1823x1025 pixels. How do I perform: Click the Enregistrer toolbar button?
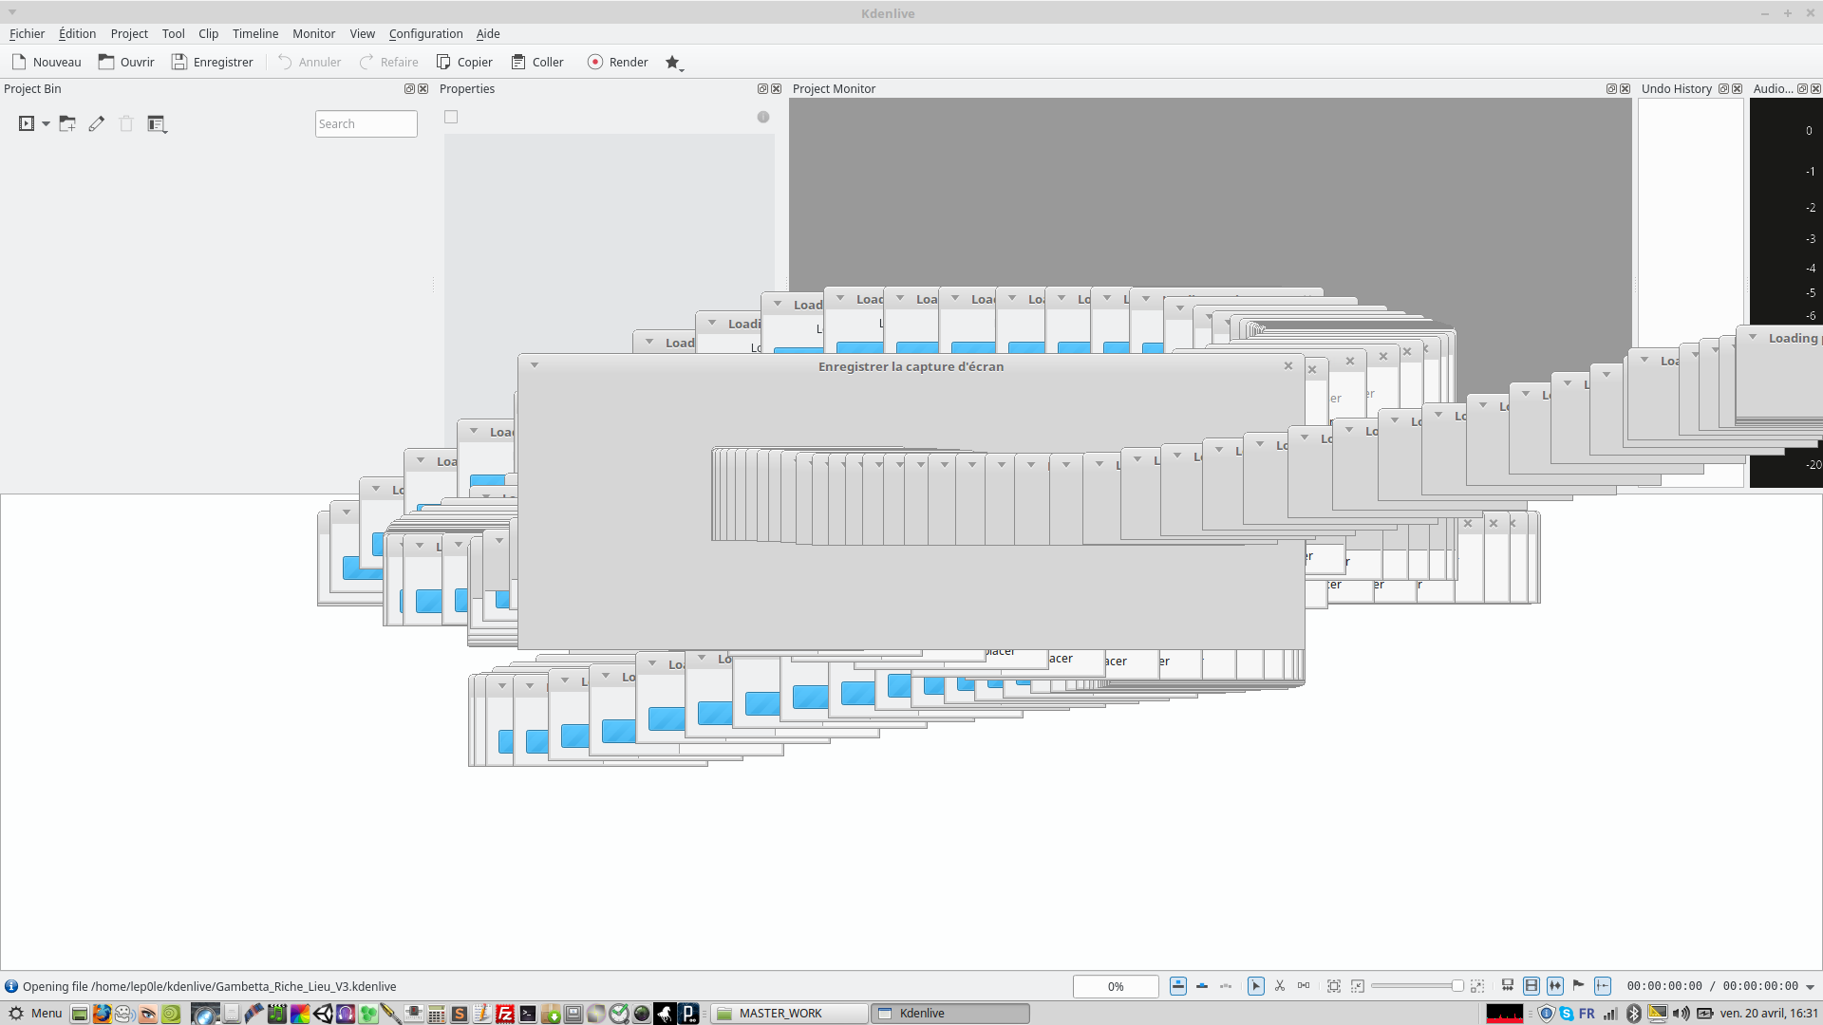(x=212, y=62)
